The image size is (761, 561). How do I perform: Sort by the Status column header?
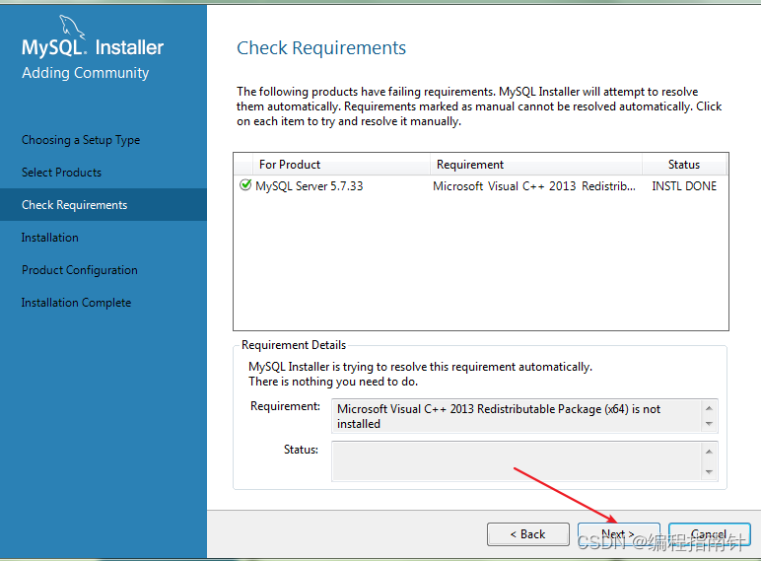[684, 165]
